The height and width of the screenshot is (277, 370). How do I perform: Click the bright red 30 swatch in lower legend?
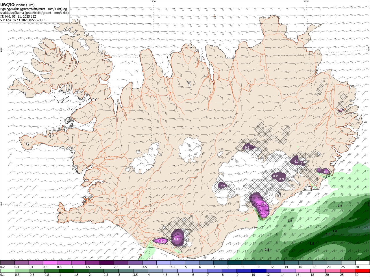click(362, 271)
